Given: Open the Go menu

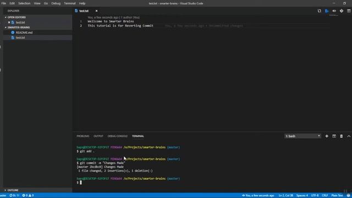Looking at the screenshot, I should pos(46,3).
